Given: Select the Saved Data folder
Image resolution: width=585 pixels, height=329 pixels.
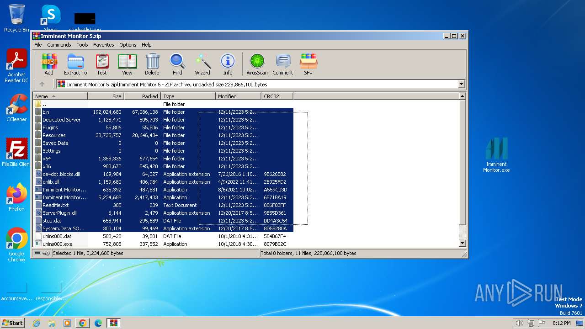Looking at the screenshot, I should pos(163,143).
